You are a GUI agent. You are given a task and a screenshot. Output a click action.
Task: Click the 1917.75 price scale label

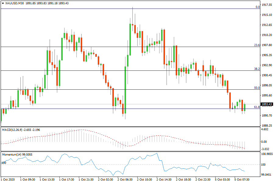coord(267,5)
